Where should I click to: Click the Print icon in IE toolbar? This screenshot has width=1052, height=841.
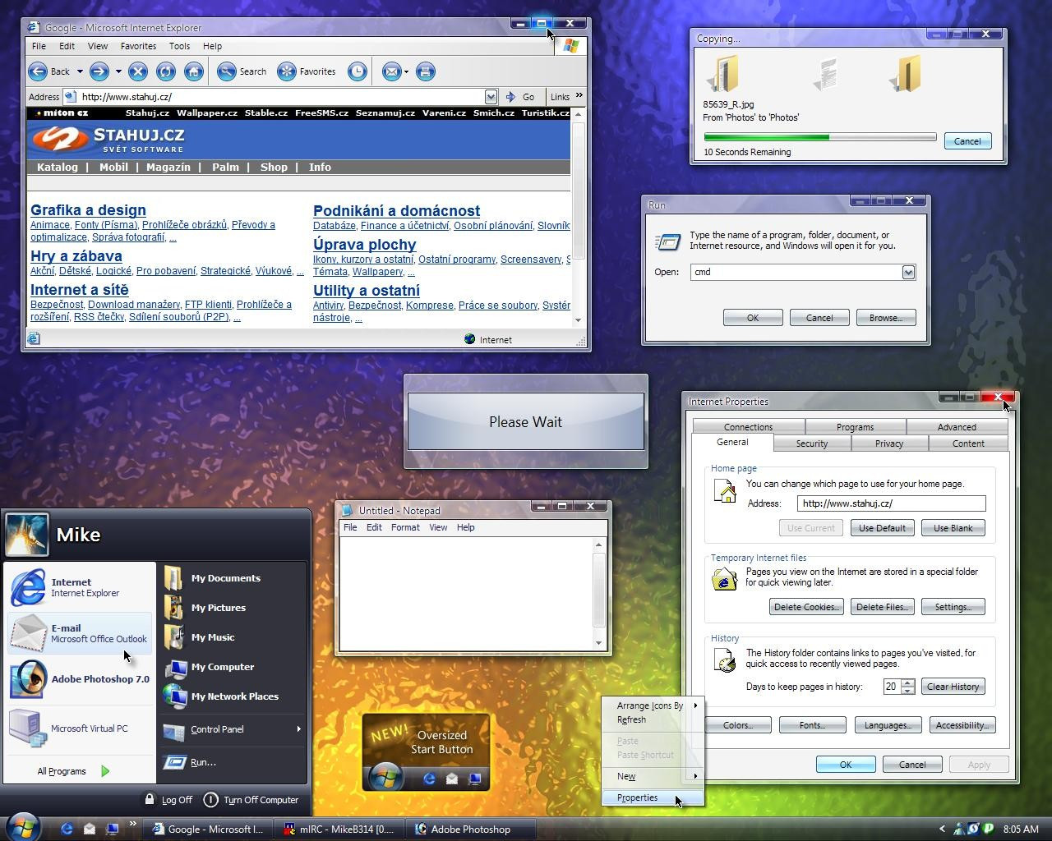coord(425,71)
